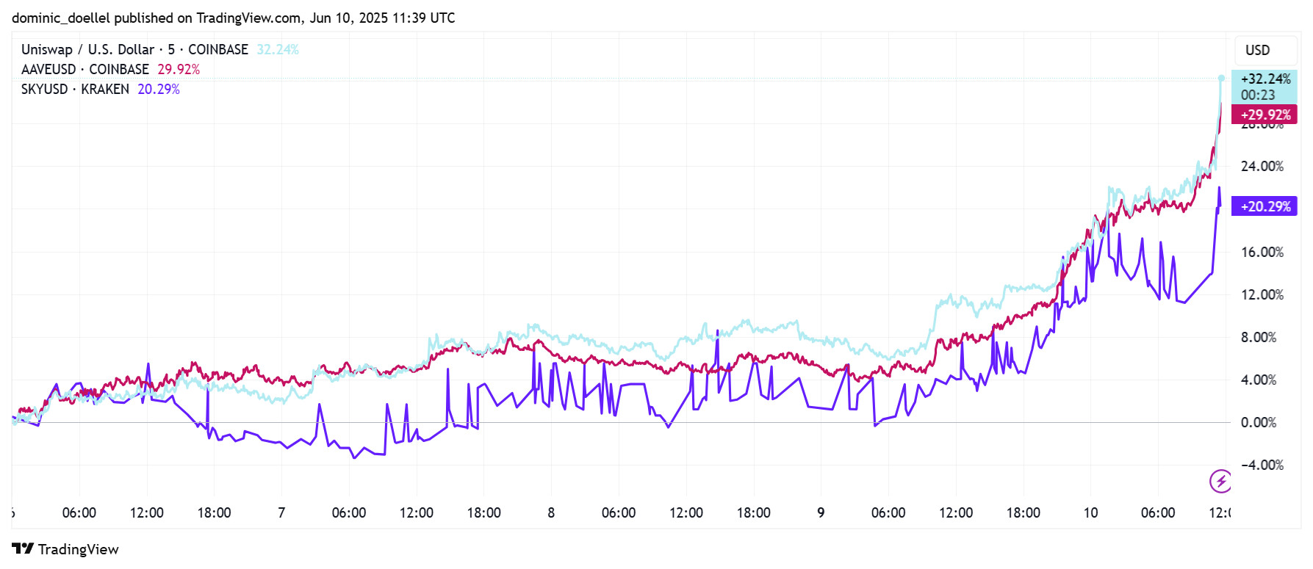
Task: Click the 12.00% price axis label
Action: (x=1262, y=294)
